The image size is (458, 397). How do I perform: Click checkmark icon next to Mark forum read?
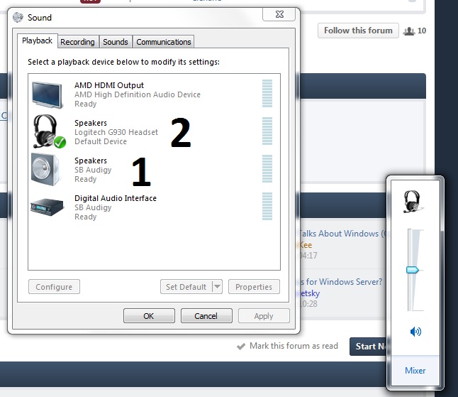click(x=241, y=347)
